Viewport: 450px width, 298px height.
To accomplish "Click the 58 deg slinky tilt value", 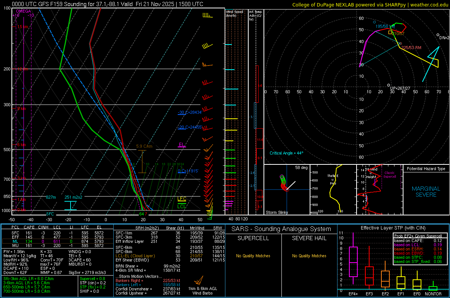I will 301,167.
